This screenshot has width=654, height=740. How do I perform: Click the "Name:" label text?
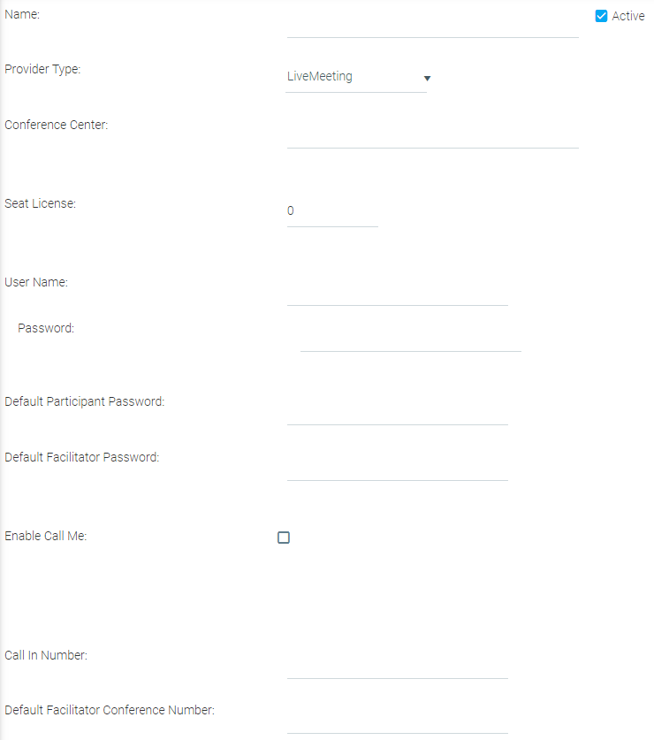click(x=22, y=14)
